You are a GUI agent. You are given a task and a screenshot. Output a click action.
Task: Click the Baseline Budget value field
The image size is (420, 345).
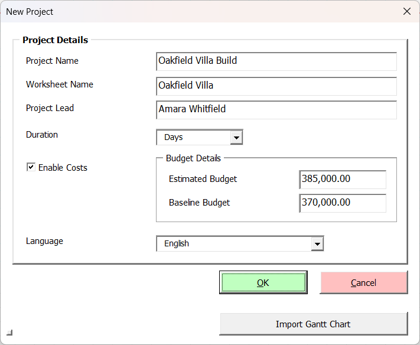343,203
